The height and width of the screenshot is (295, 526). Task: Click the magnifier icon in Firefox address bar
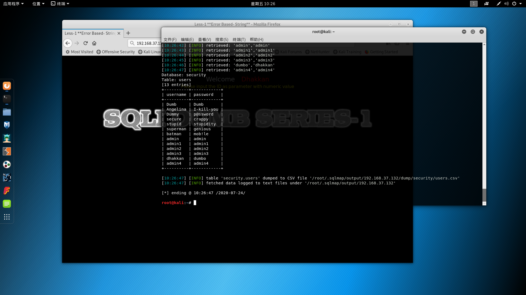click(x=132, y=43)
